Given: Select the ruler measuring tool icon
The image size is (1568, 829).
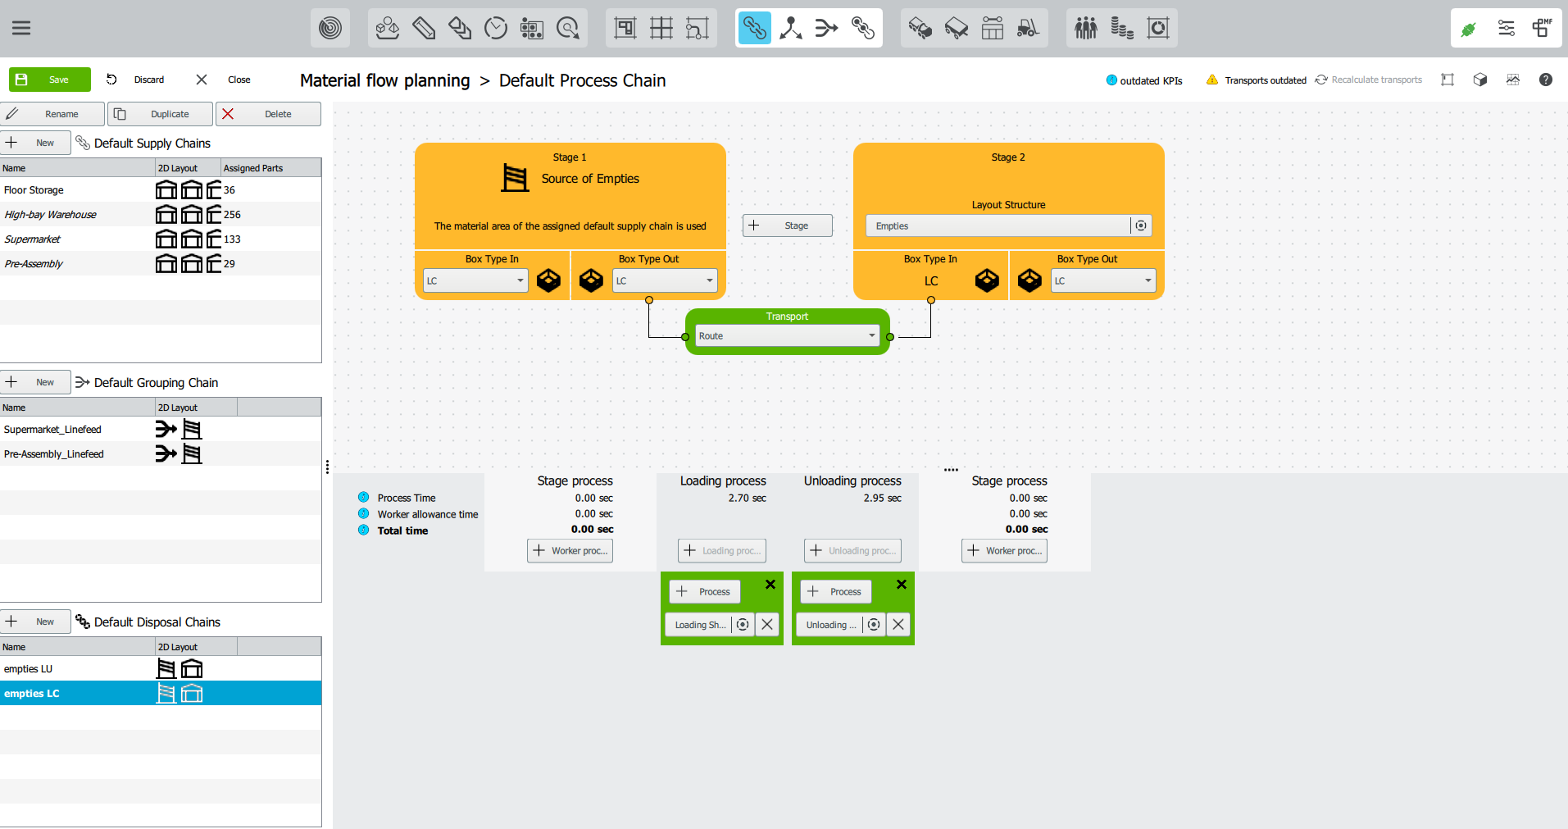Looking at the screenshot, I should 424,29.
